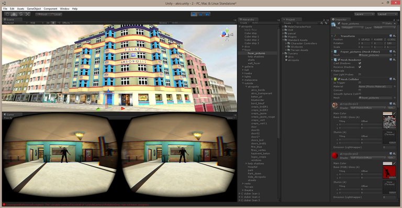Enable the Use Light Probes checkbox
This screenshot has height=208, width=402.
360,74
